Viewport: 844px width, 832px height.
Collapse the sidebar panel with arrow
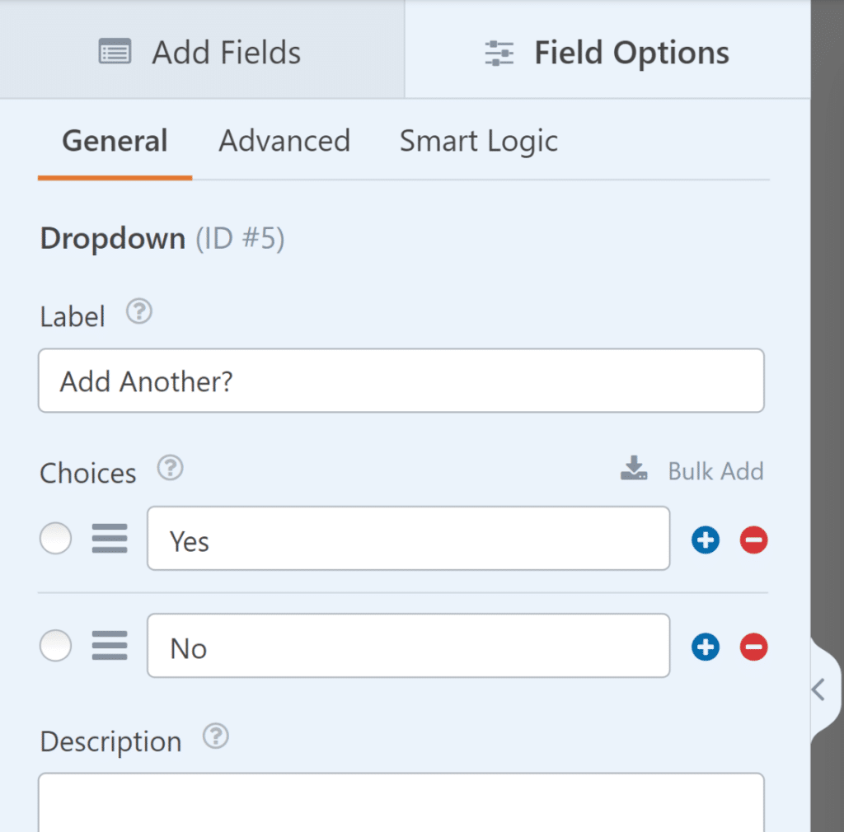click(x=818, y=689)
